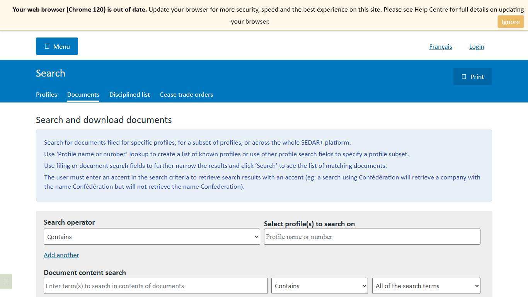Print the current search page

(472, 77)
